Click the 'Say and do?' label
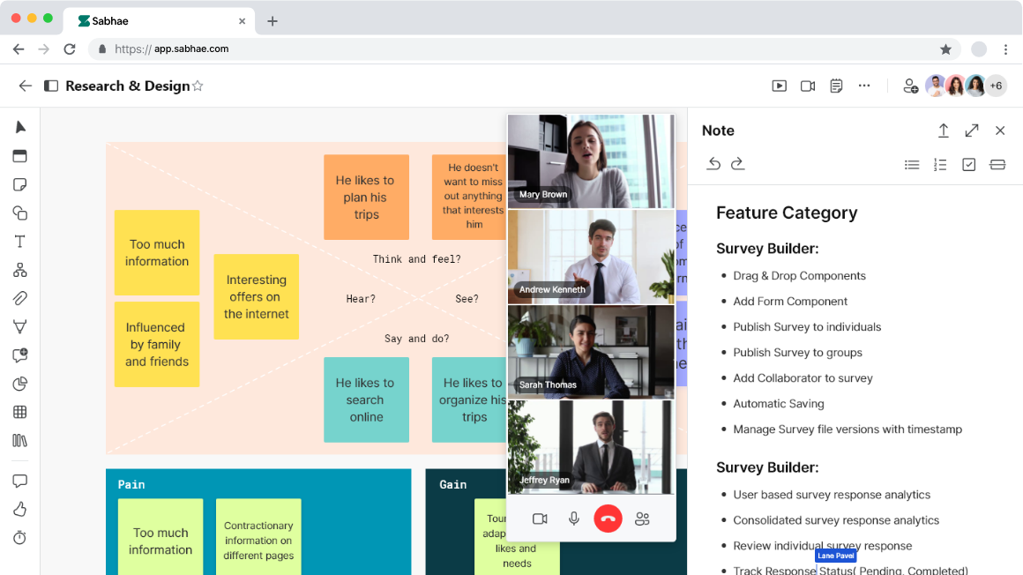Image resolution: width=1023 pixels, height=575 pixels. (x=416, y=339)
